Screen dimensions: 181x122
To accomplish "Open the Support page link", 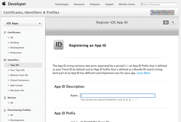I will tap(109, 4).
